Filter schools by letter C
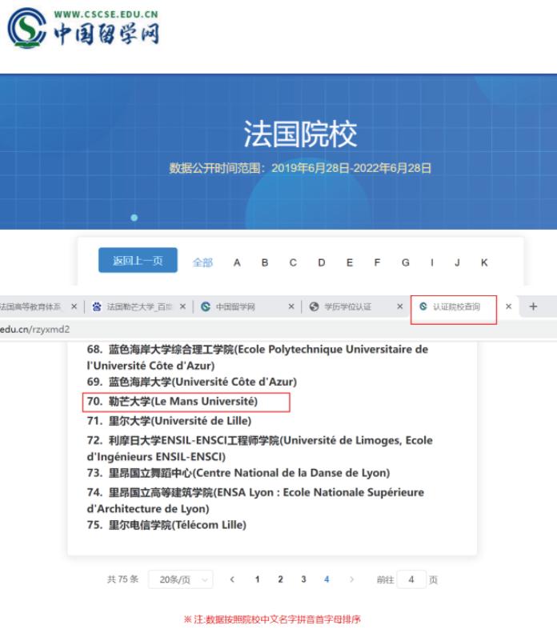This screenshot has width=557, height=633. click(293, 262)
